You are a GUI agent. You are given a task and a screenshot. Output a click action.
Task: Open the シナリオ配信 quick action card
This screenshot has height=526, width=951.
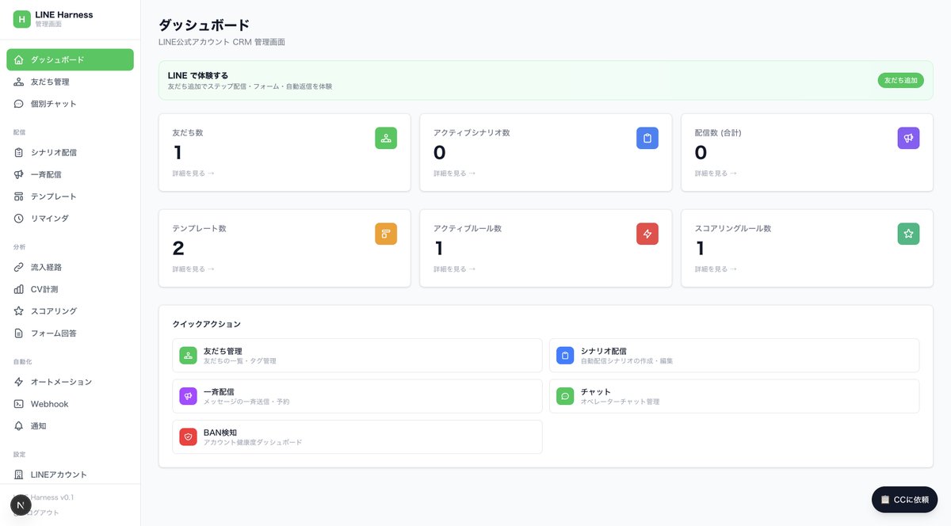click(x=734, y=355)
